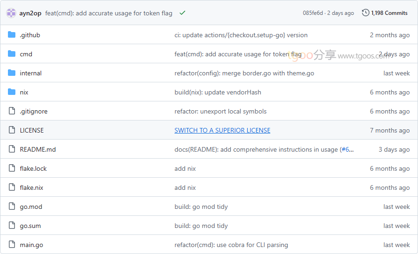Click the nix folder icon
Screen dimensions: 418x254
[x=12, y=92]
